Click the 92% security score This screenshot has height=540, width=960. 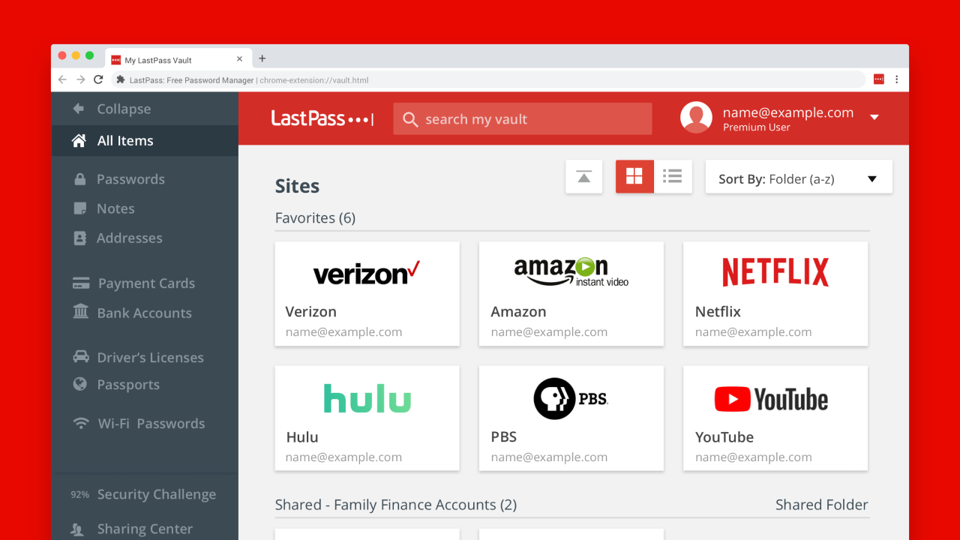click(79, 495)
